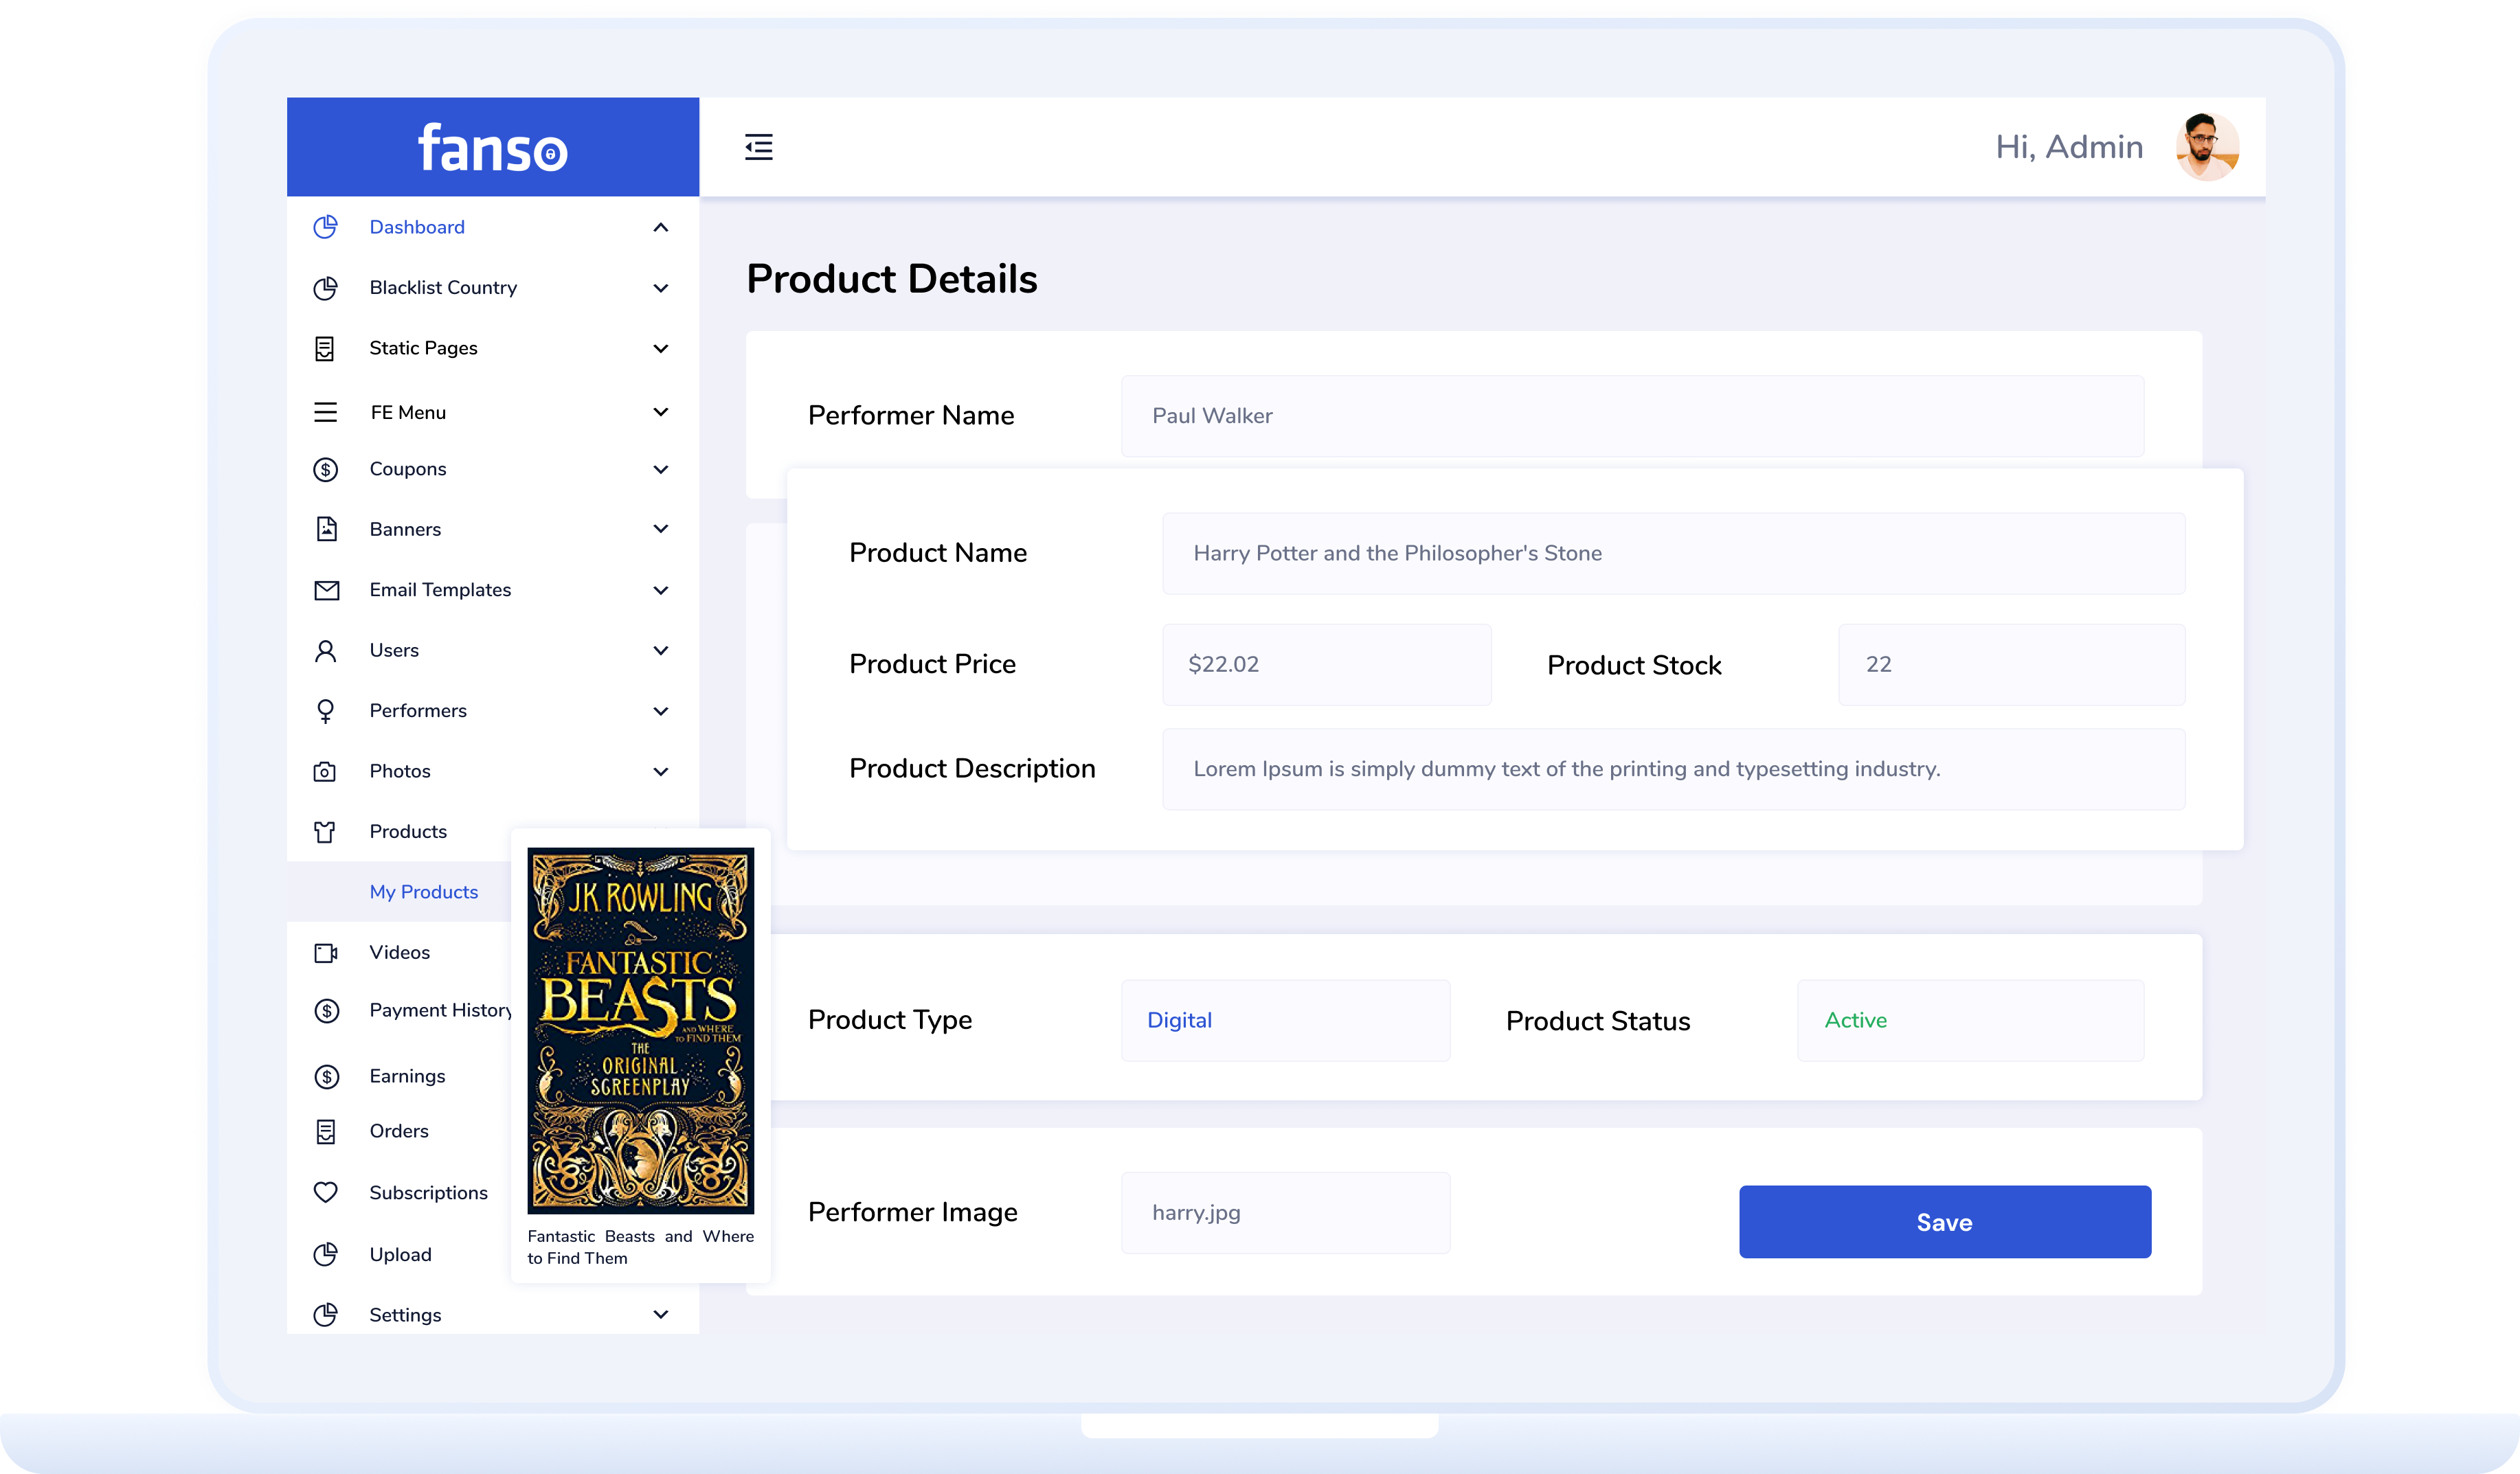Select My Products submenu item
The width and height of the screenshot is (2520, 1474).
click(423, 892)
